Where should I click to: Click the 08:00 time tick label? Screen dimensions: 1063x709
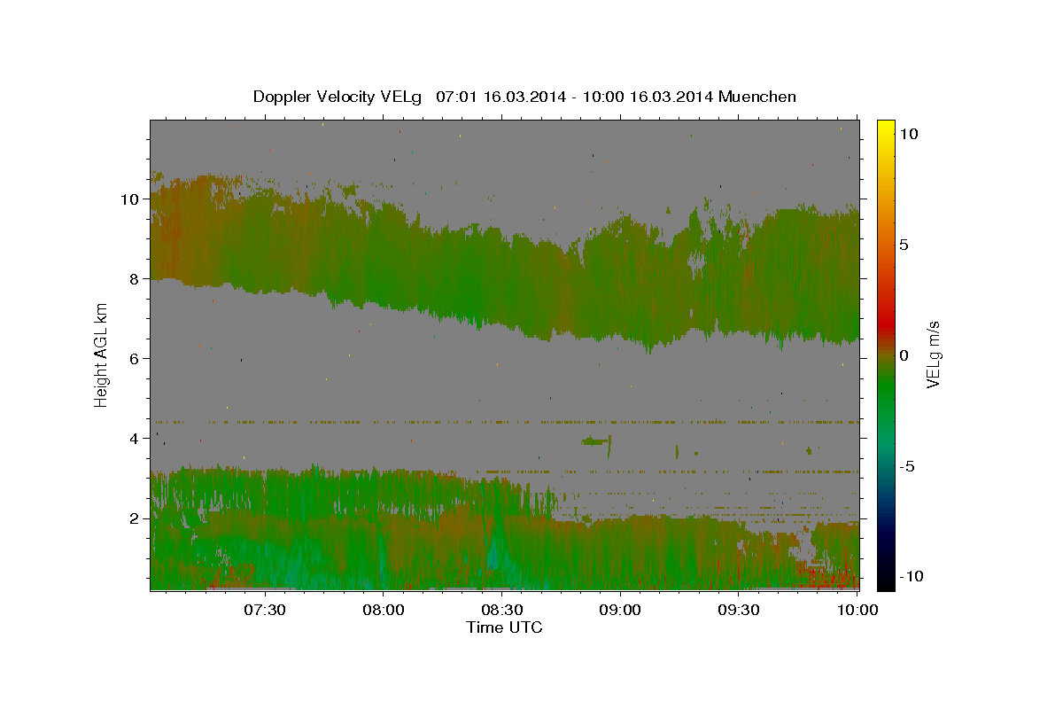pyautogui.click(x=383, y=610)
